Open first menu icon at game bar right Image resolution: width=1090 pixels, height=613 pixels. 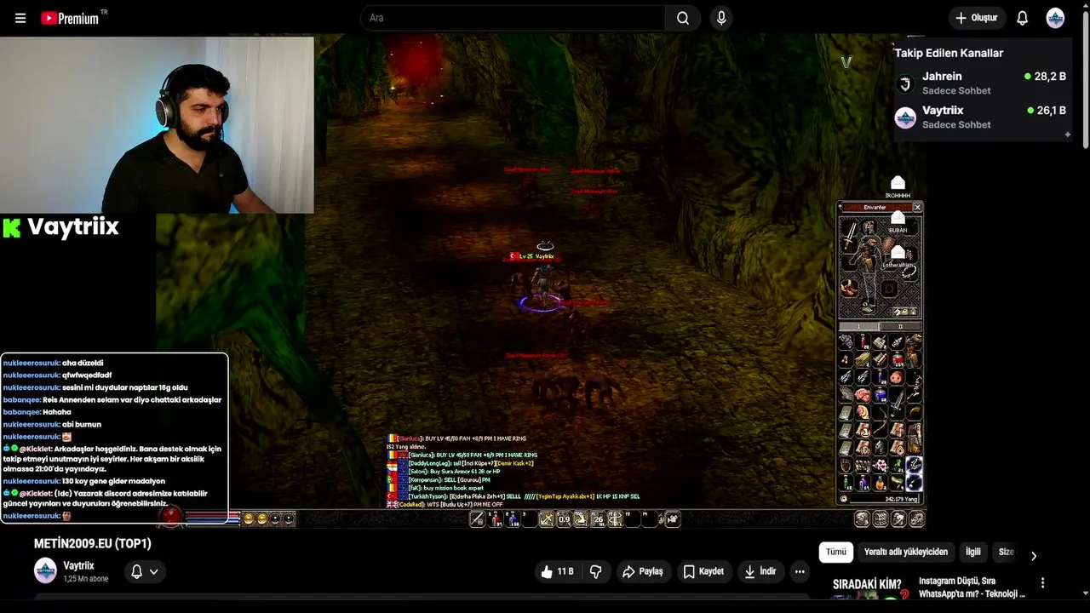click(x=862, y=518)
